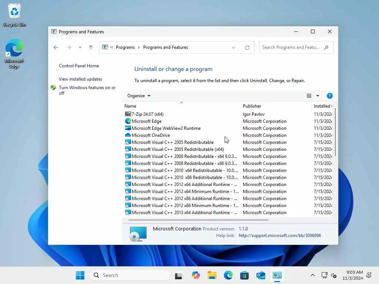Viewport: 379px width, 284px height.
Task: Select Visual C++ 2012 x86 Minimum Runtime row
Action: pyautogui.click(x=228, y=205)
